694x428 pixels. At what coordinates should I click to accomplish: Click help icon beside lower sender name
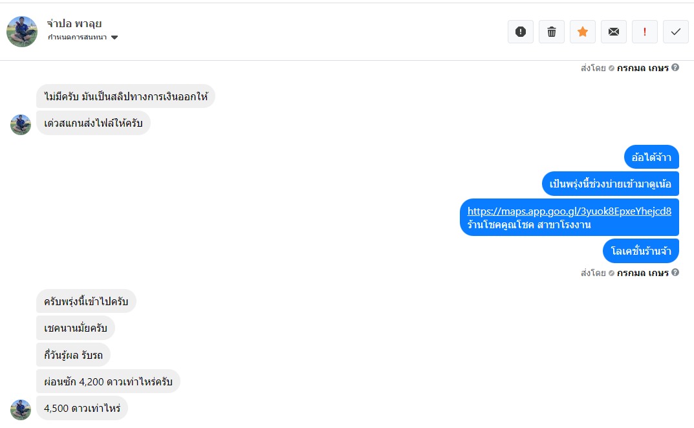675,273
